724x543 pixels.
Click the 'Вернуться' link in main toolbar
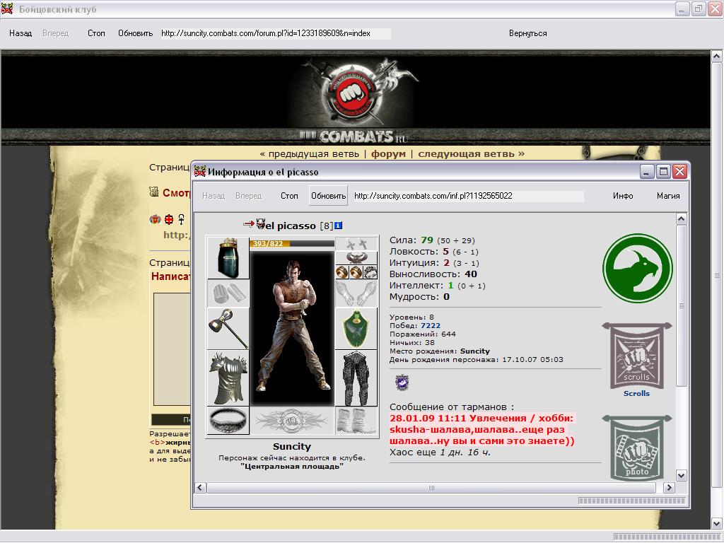coord(527,33)
